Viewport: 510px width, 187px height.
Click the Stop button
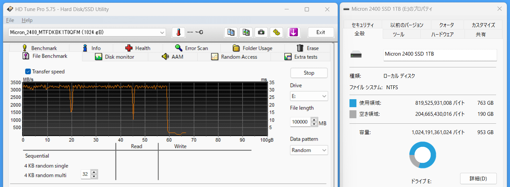[309, 73]
